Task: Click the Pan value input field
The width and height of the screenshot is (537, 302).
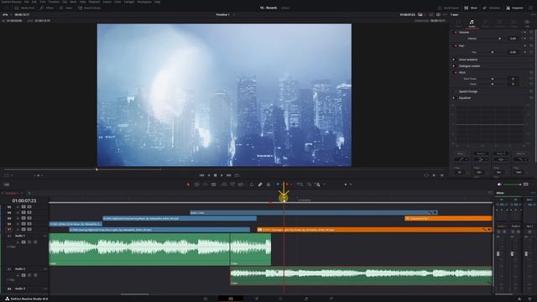Action: [x=513, y=52]
